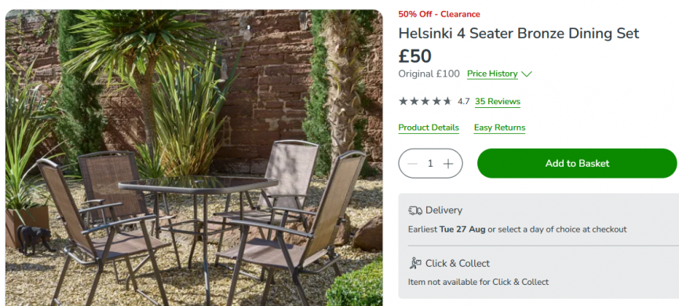Select the quantity number field
The height and width of the screenshot is (306, 679).
pyautogui.click(x=430, y=164)
